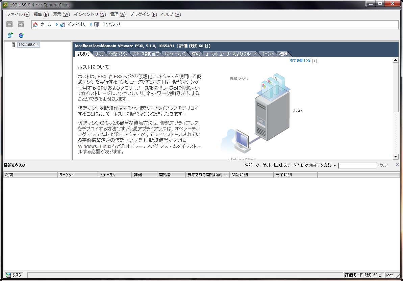Image resolution: width=403 pixels, height=281 pixels.
Task: Click the task filter text input field
Action: pos(357,166)
